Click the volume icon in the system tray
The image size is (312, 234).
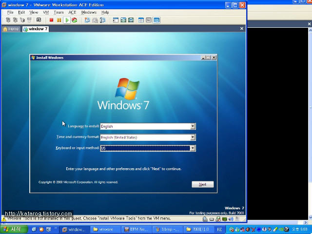point(248,230)
